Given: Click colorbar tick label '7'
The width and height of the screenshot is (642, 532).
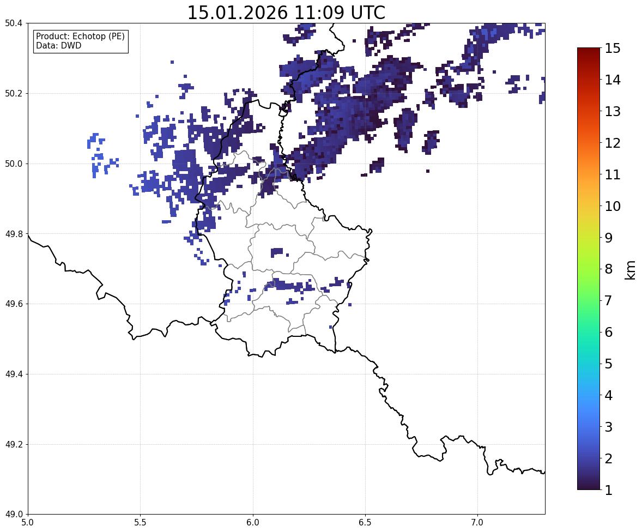Looking at the screenshot, I should tap(609, 300).
